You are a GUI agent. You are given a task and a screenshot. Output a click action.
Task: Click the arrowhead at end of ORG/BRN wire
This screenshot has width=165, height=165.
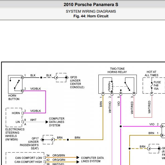(78, 158)
